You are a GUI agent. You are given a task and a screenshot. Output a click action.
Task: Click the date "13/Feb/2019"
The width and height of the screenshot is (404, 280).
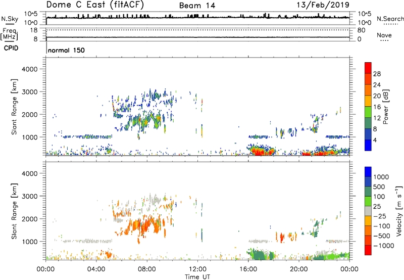coord(323,5)
